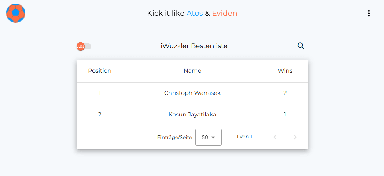Open the three-dot options menu
The height and width of the screenshot is (176, 384).
(x=369, y=14)
